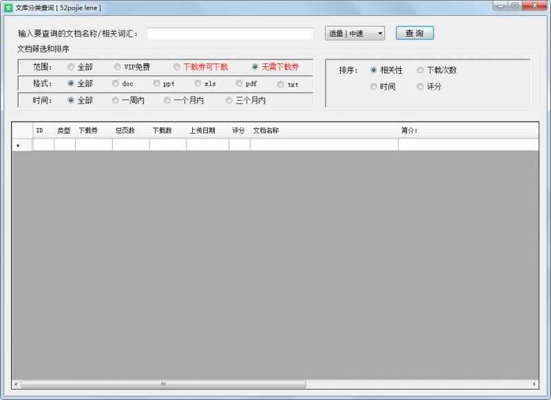Click the application icon in the title bar
Image resolution: width=551 pixels, height=400 pixels.
pos(7,8)
